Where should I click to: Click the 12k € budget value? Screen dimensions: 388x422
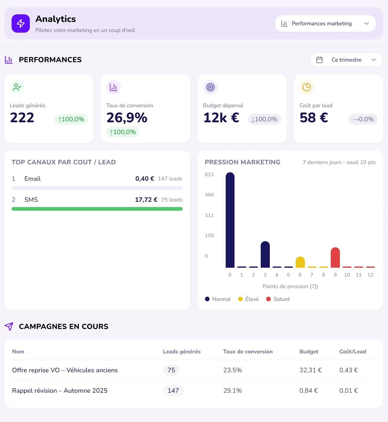(221, 118)
